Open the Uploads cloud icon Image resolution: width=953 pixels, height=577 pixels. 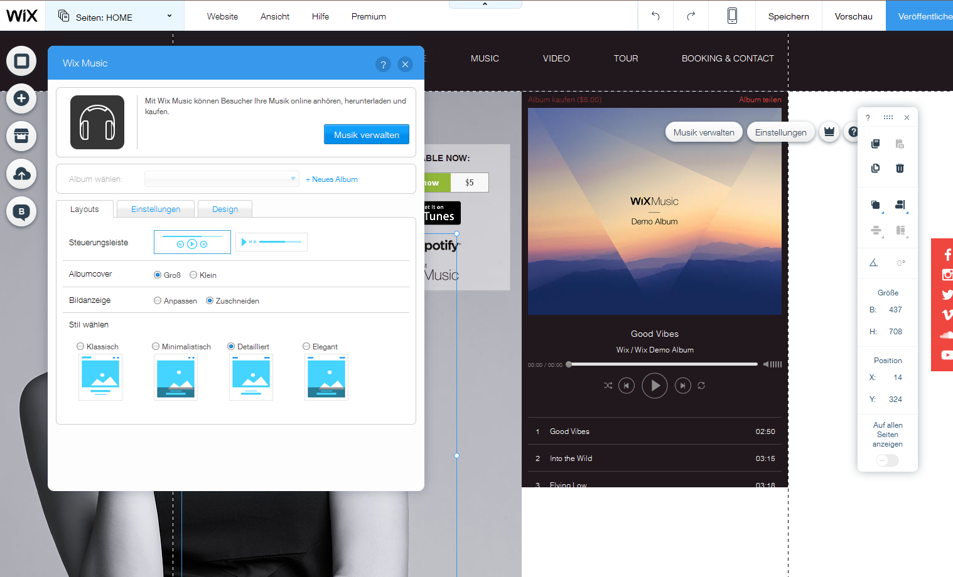click(21, 174)
